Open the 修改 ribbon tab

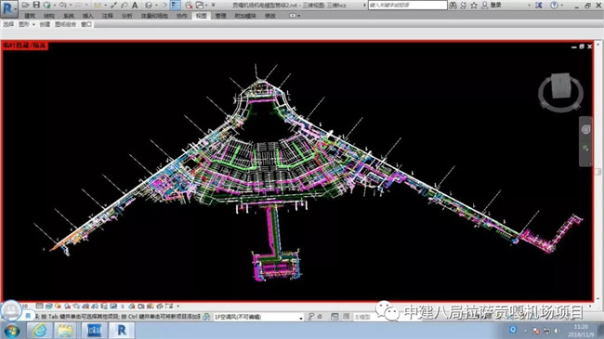270,16
